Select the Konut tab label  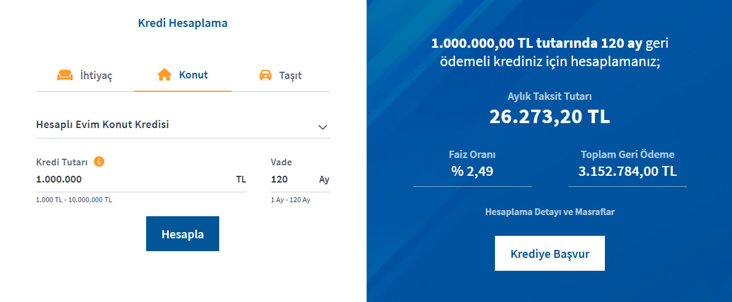[193, 75]
